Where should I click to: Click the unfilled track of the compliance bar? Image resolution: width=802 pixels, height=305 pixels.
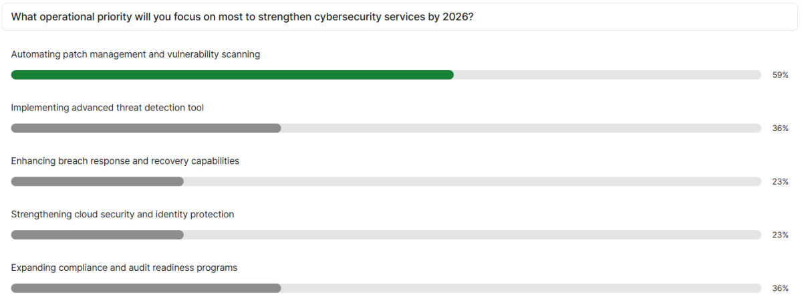click(521, 288)
